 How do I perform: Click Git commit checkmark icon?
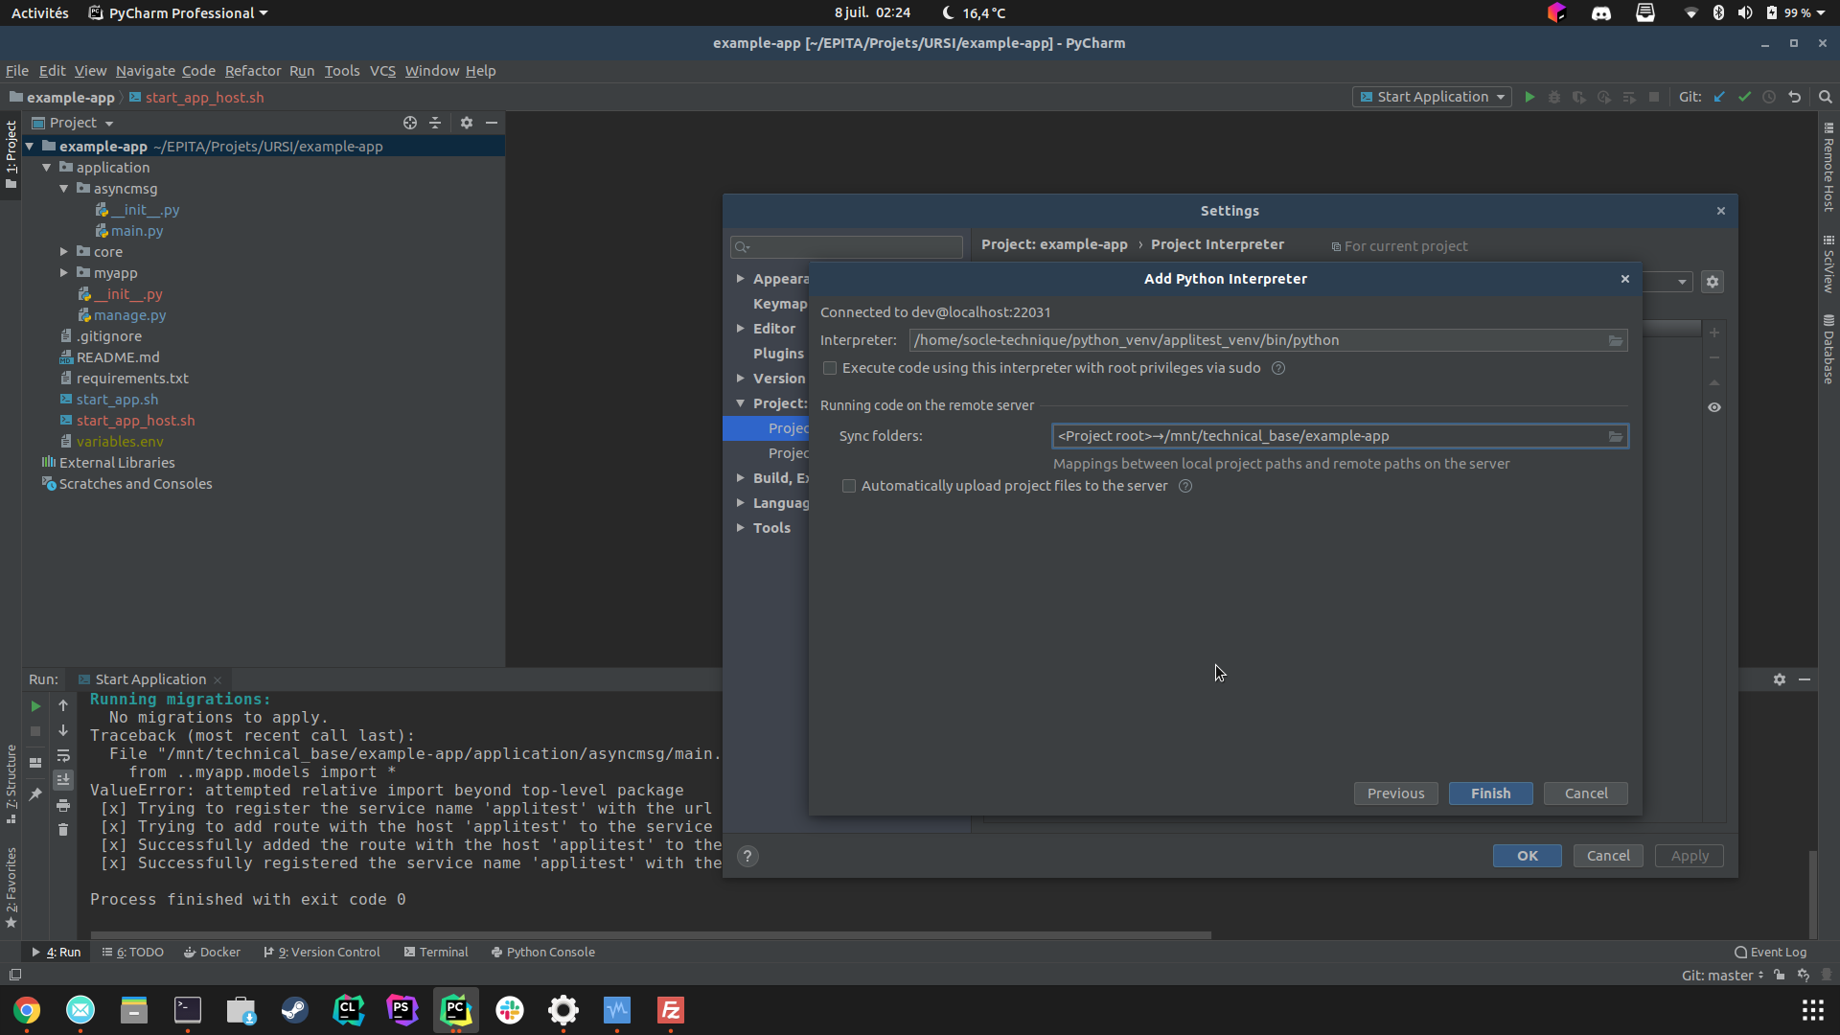[1744, 97]
